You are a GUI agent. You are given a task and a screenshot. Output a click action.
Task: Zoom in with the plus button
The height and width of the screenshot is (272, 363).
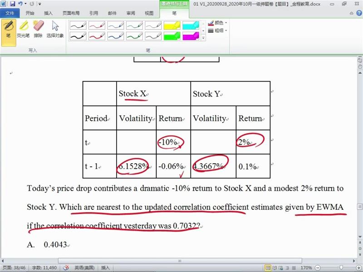(x=358, y=268)
